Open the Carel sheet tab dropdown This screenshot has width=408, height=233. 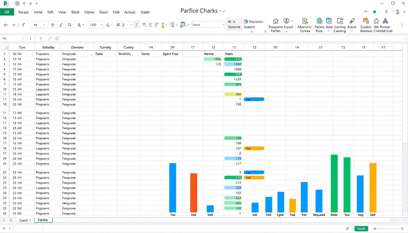pyautogui.click(x=30, y=221)
